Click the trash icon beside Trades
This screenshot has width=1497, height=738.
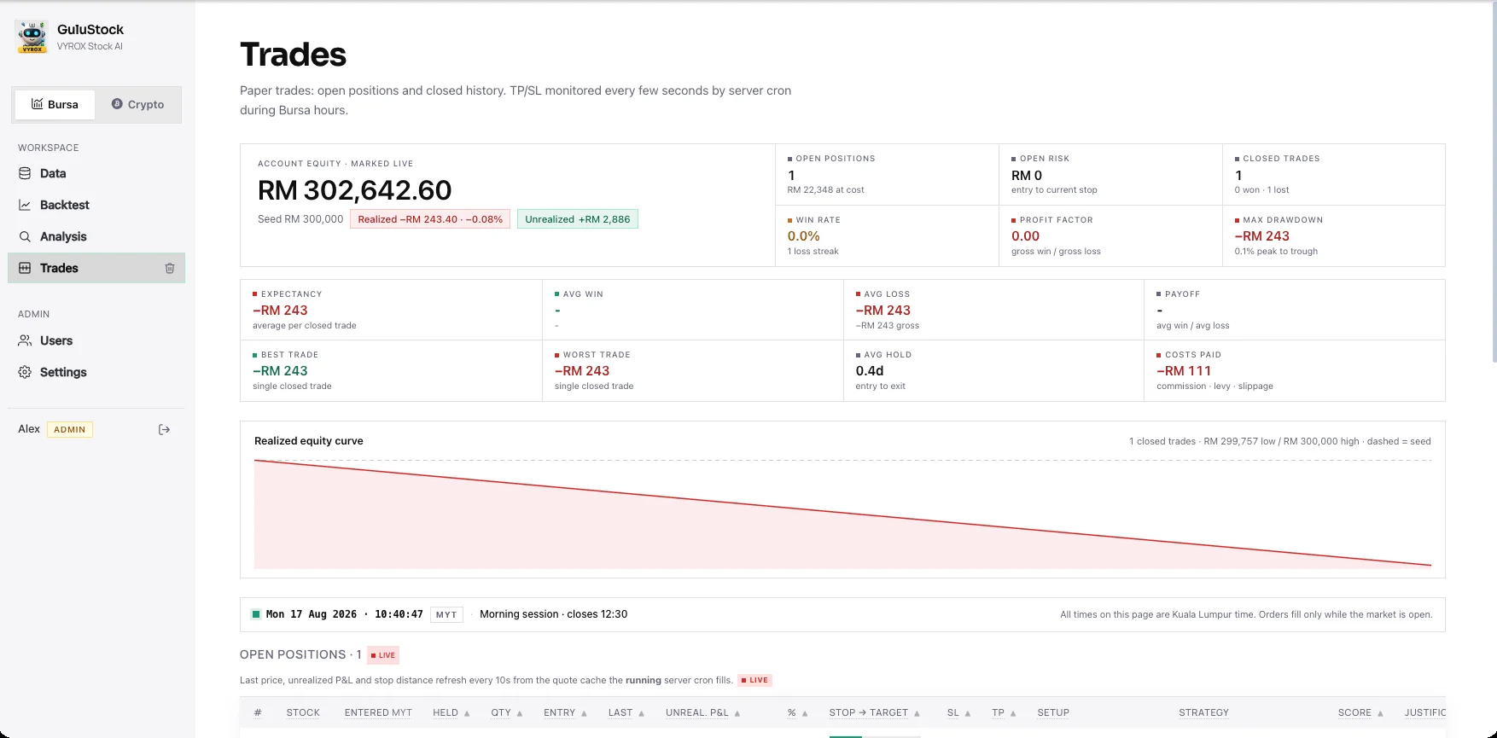pos(170,268)
